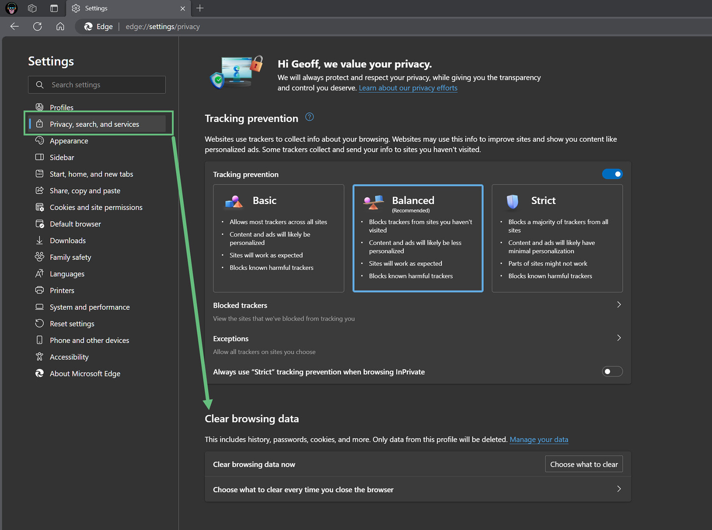Open the tab actions menu icon
This screenshot has height=530, width=712.
click(x=54, y=8)
